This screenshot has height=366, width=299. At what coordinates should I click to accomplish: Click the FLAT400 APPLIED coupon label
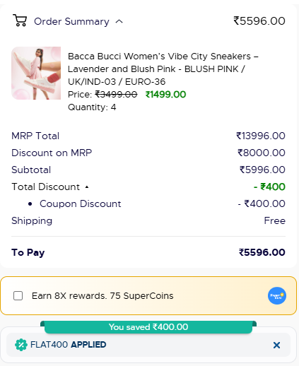(69, 345)
